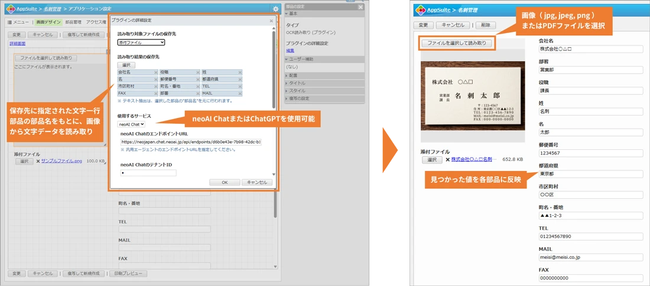The height and width of the screenshot is (286, 650).
Task: Click キャンセル in the plugin settings dialog
Action: (x=256, y=183)
